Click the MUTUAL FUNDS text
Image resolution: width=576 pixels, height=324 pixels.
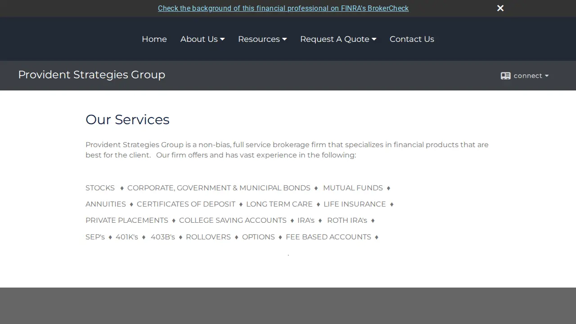coord(353,188)
